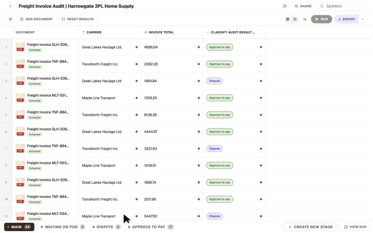Open the Approve to Pay stage tab
Screen dimensions: 373x233
150,227
